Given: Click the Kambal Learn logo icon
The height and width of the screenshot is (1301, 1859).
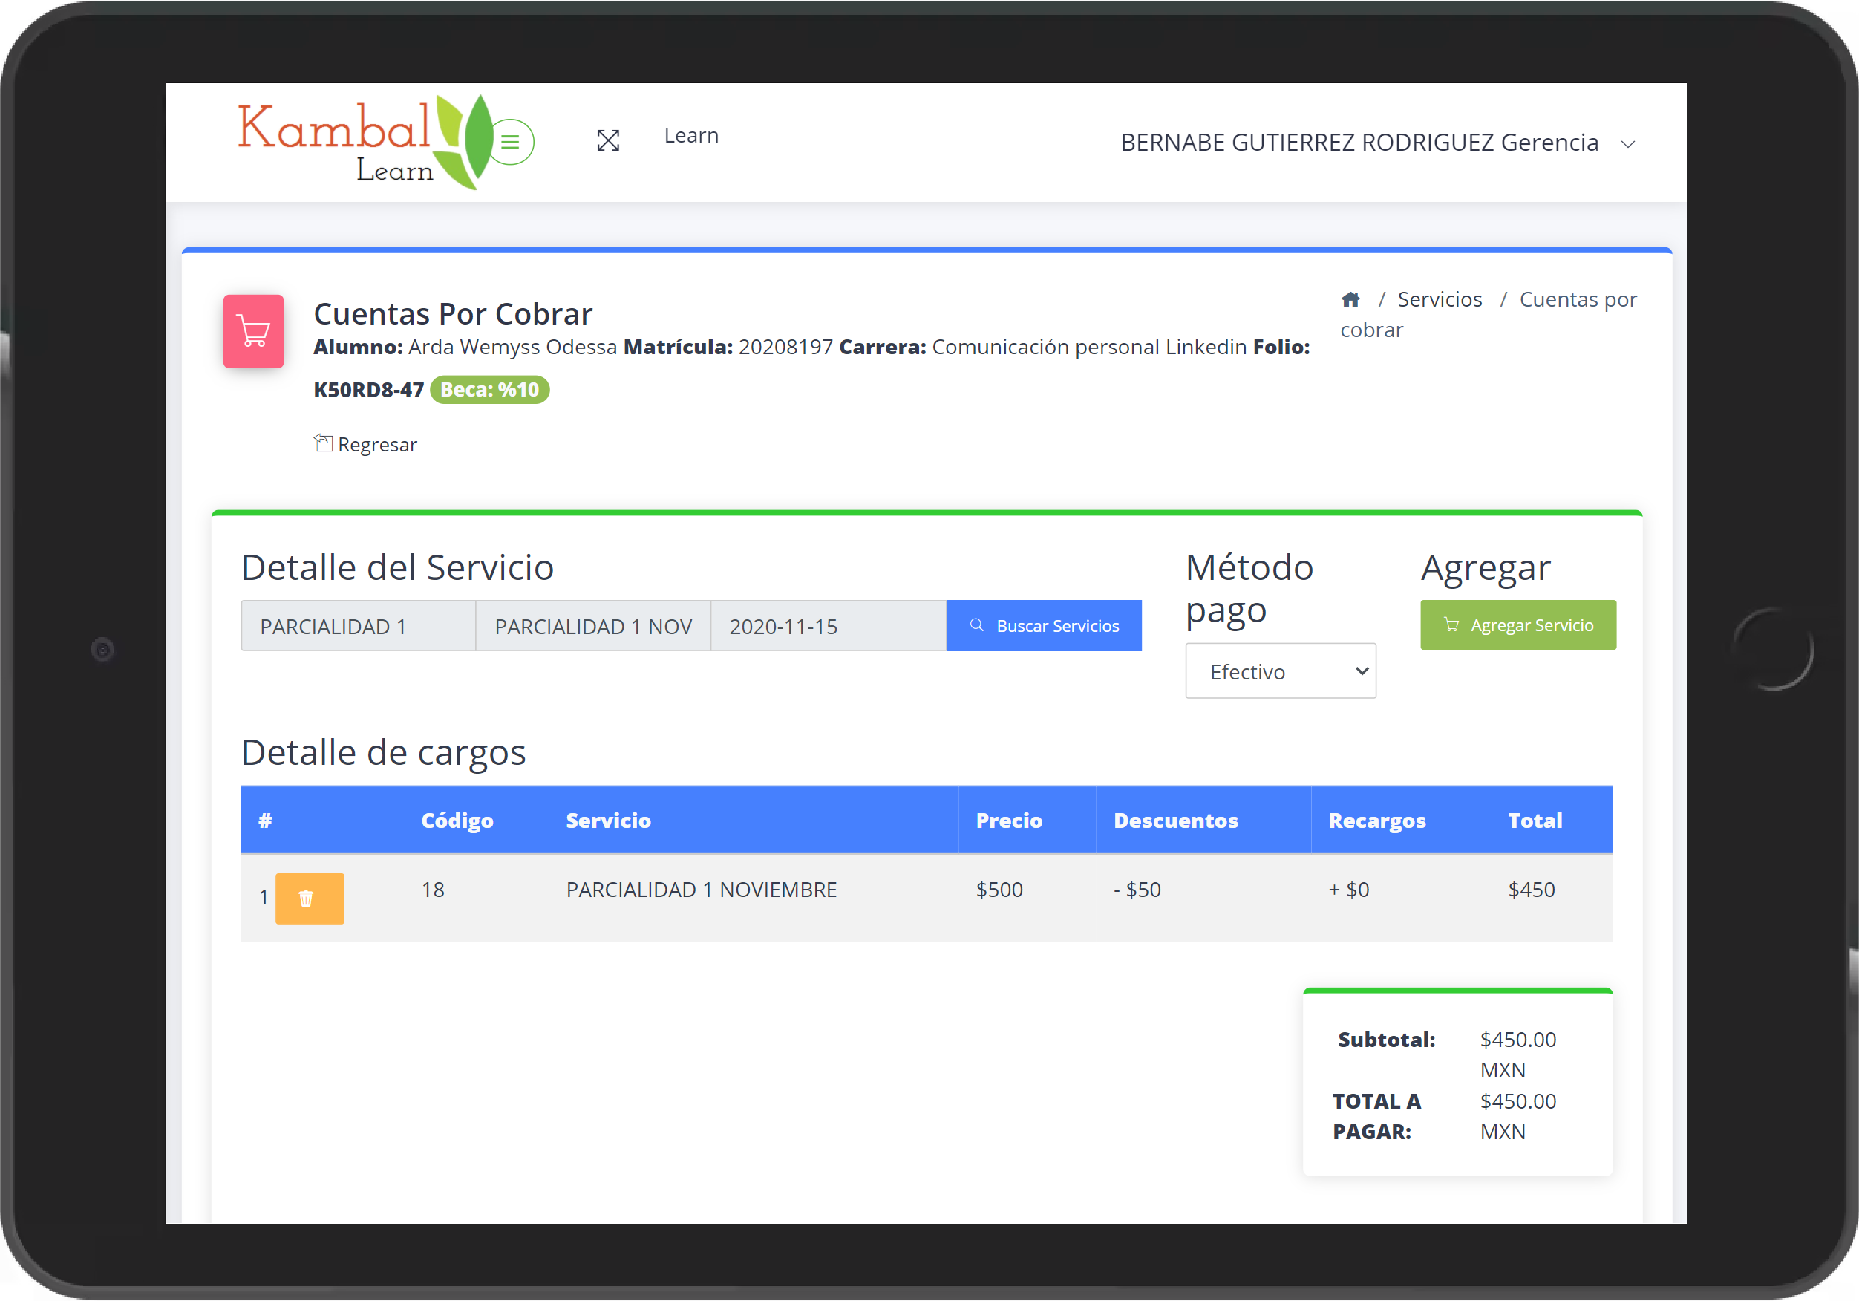Looking at the screenshot, I should (x=382, y=141).
